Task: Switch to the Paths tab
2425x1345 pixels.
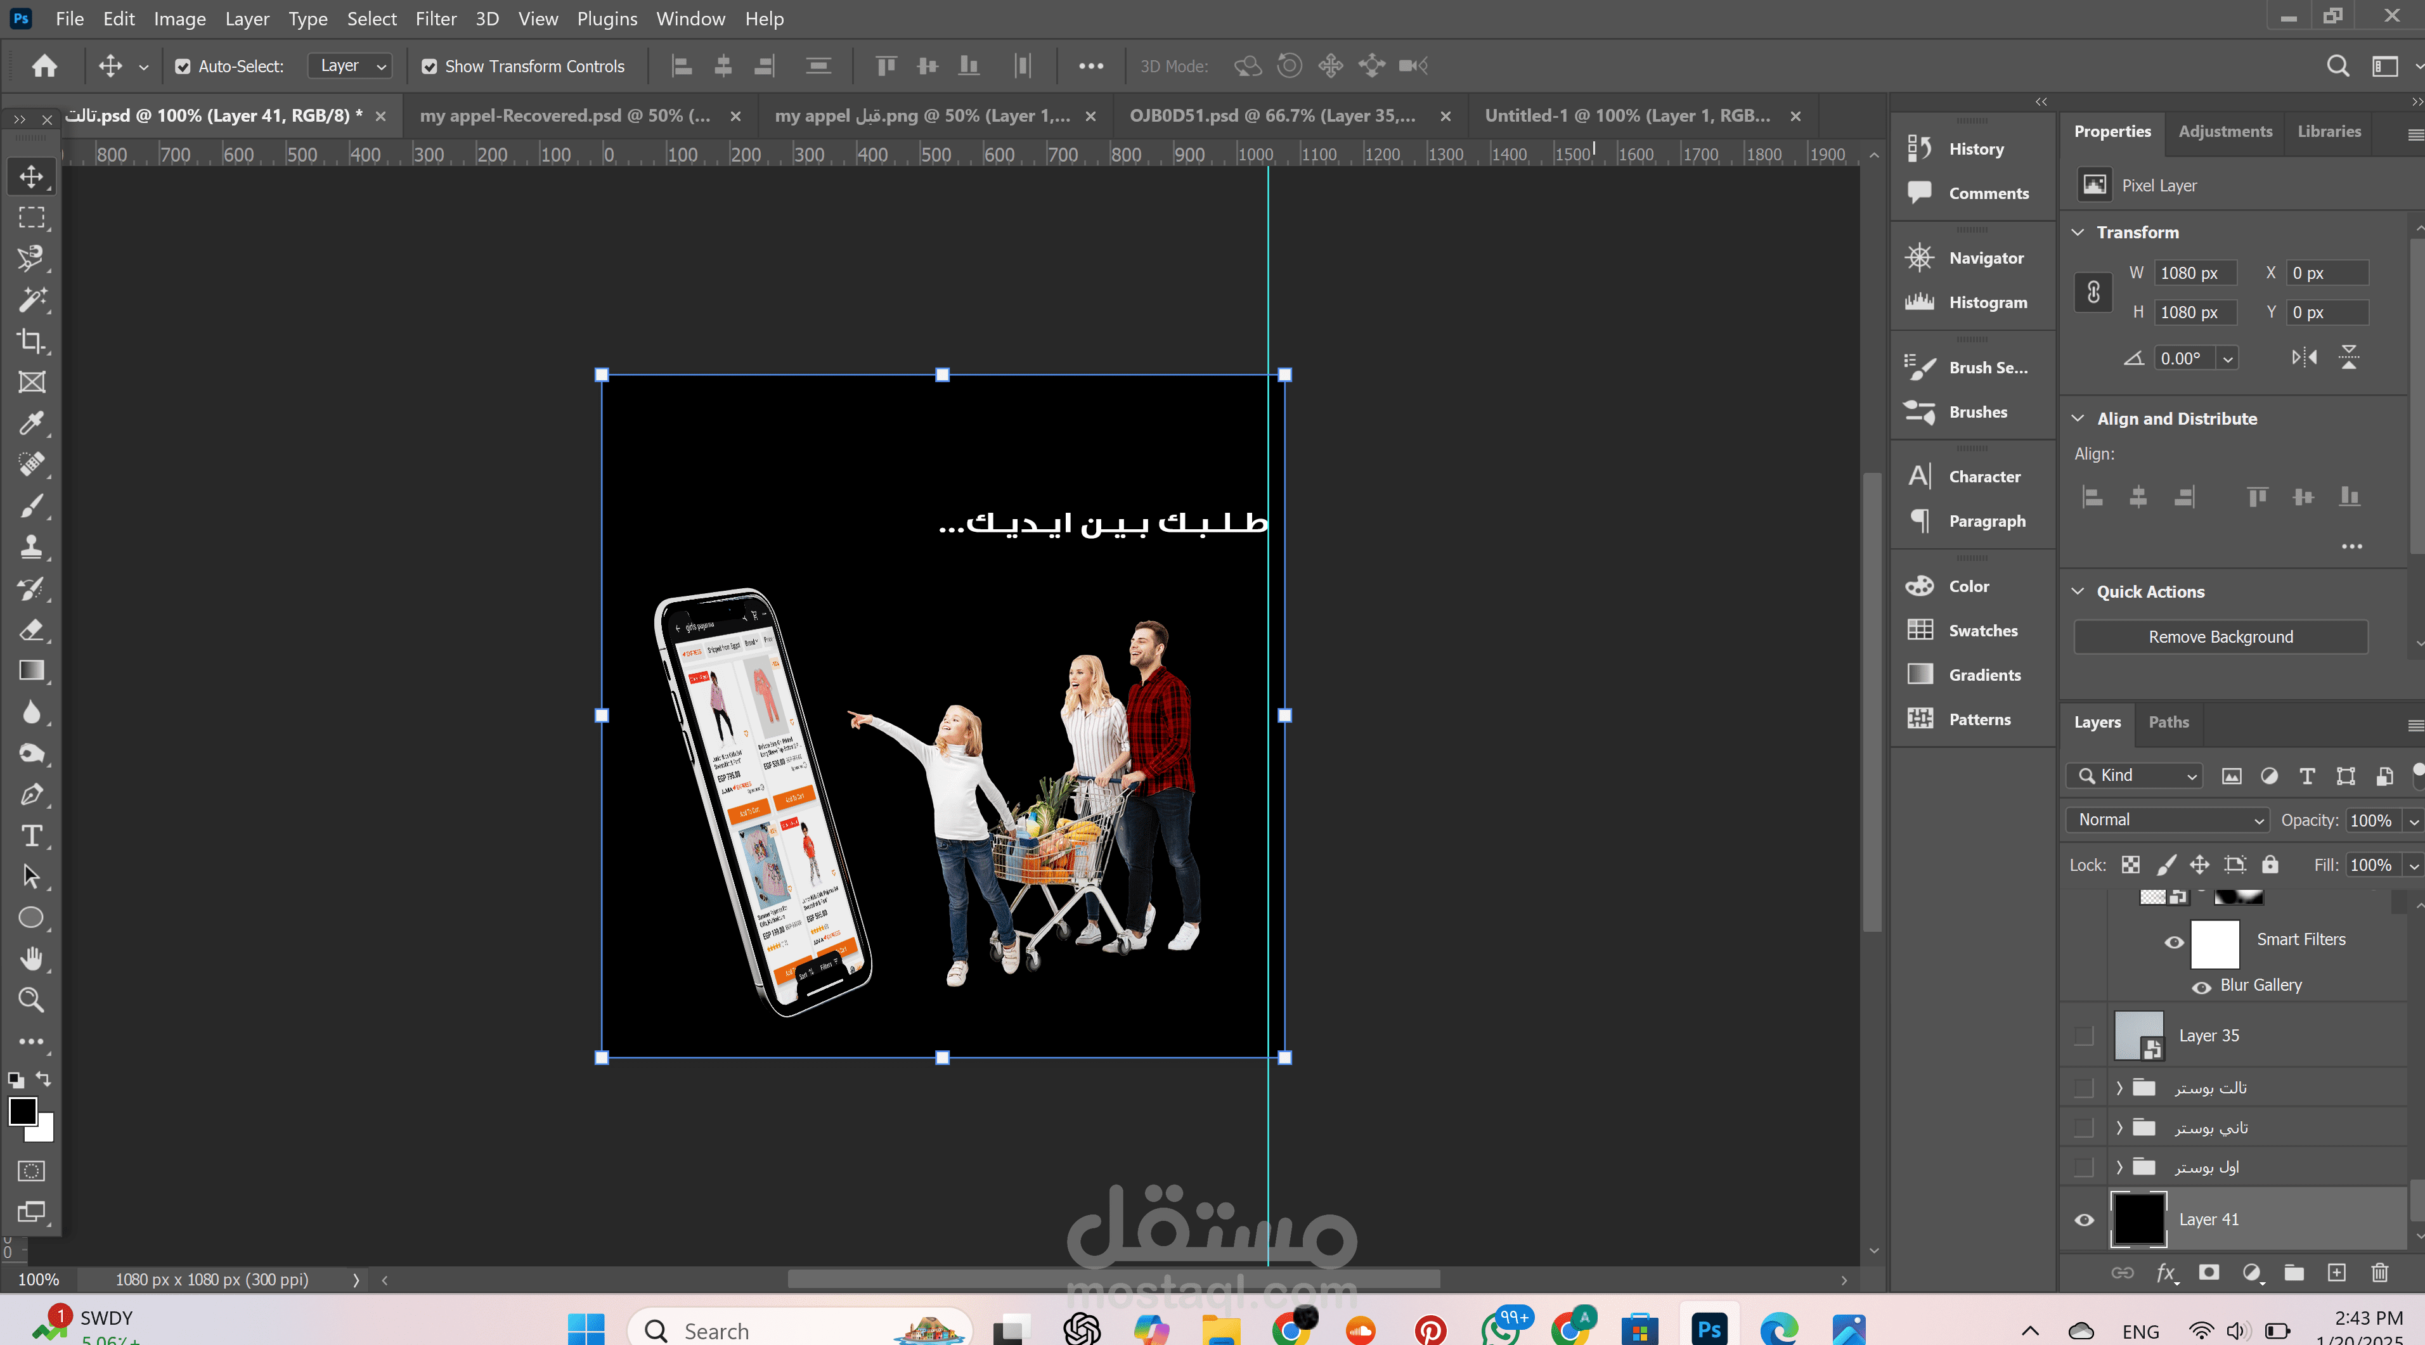Action: [2169, 723]
